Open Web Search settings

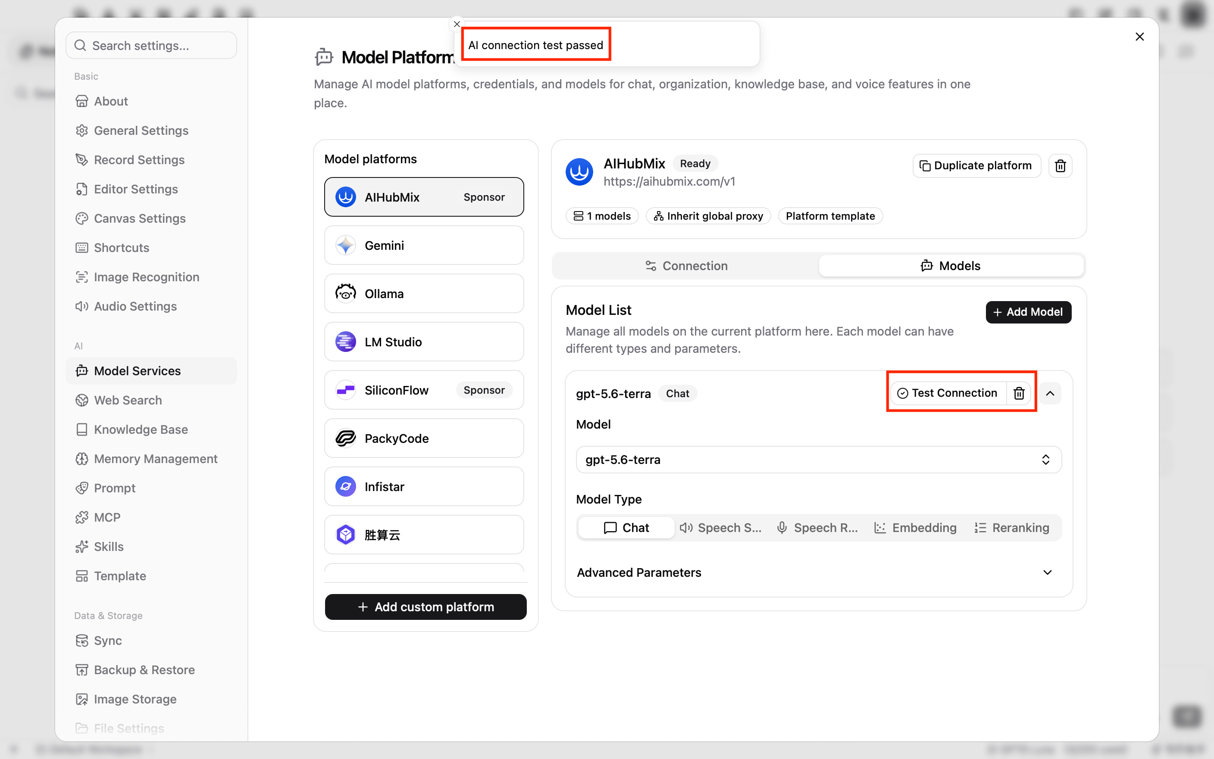click(151, 400)
